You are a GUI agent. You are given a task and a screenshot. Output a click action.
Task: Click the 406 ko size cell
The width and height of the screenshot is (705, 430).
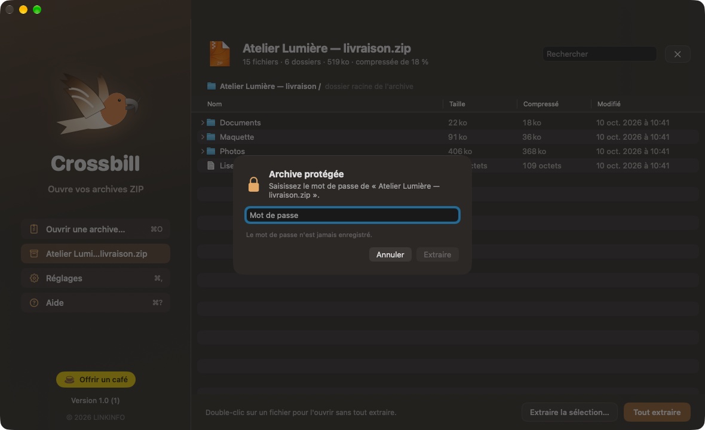tap(460, 152)
